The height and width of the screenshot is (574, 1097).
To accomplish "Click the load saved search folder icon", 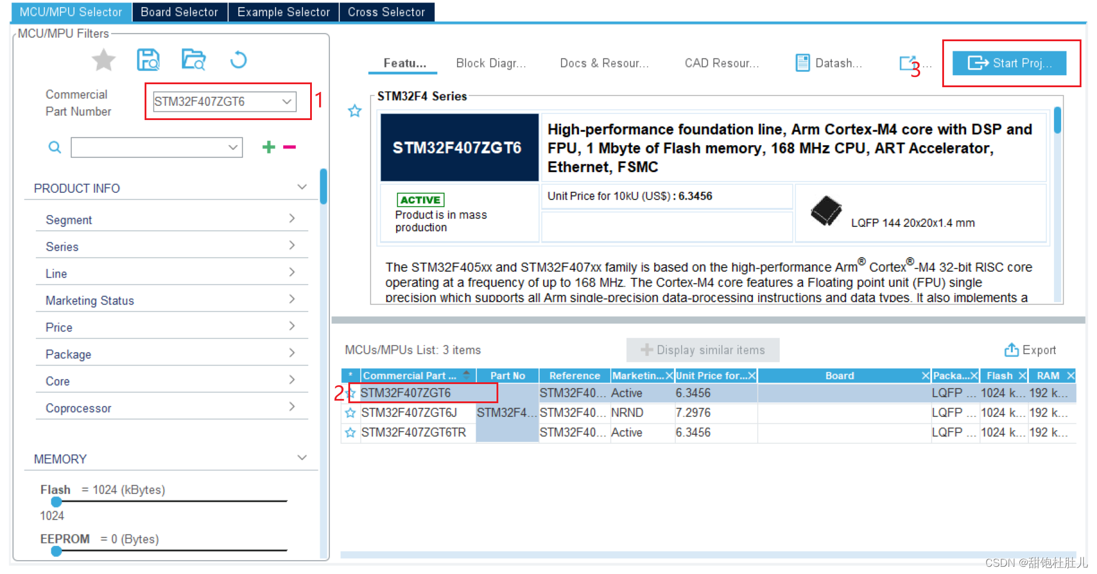I will (x=194, y=60).
